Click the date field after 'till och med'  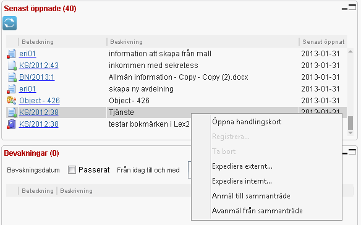(x=190, y=170)
